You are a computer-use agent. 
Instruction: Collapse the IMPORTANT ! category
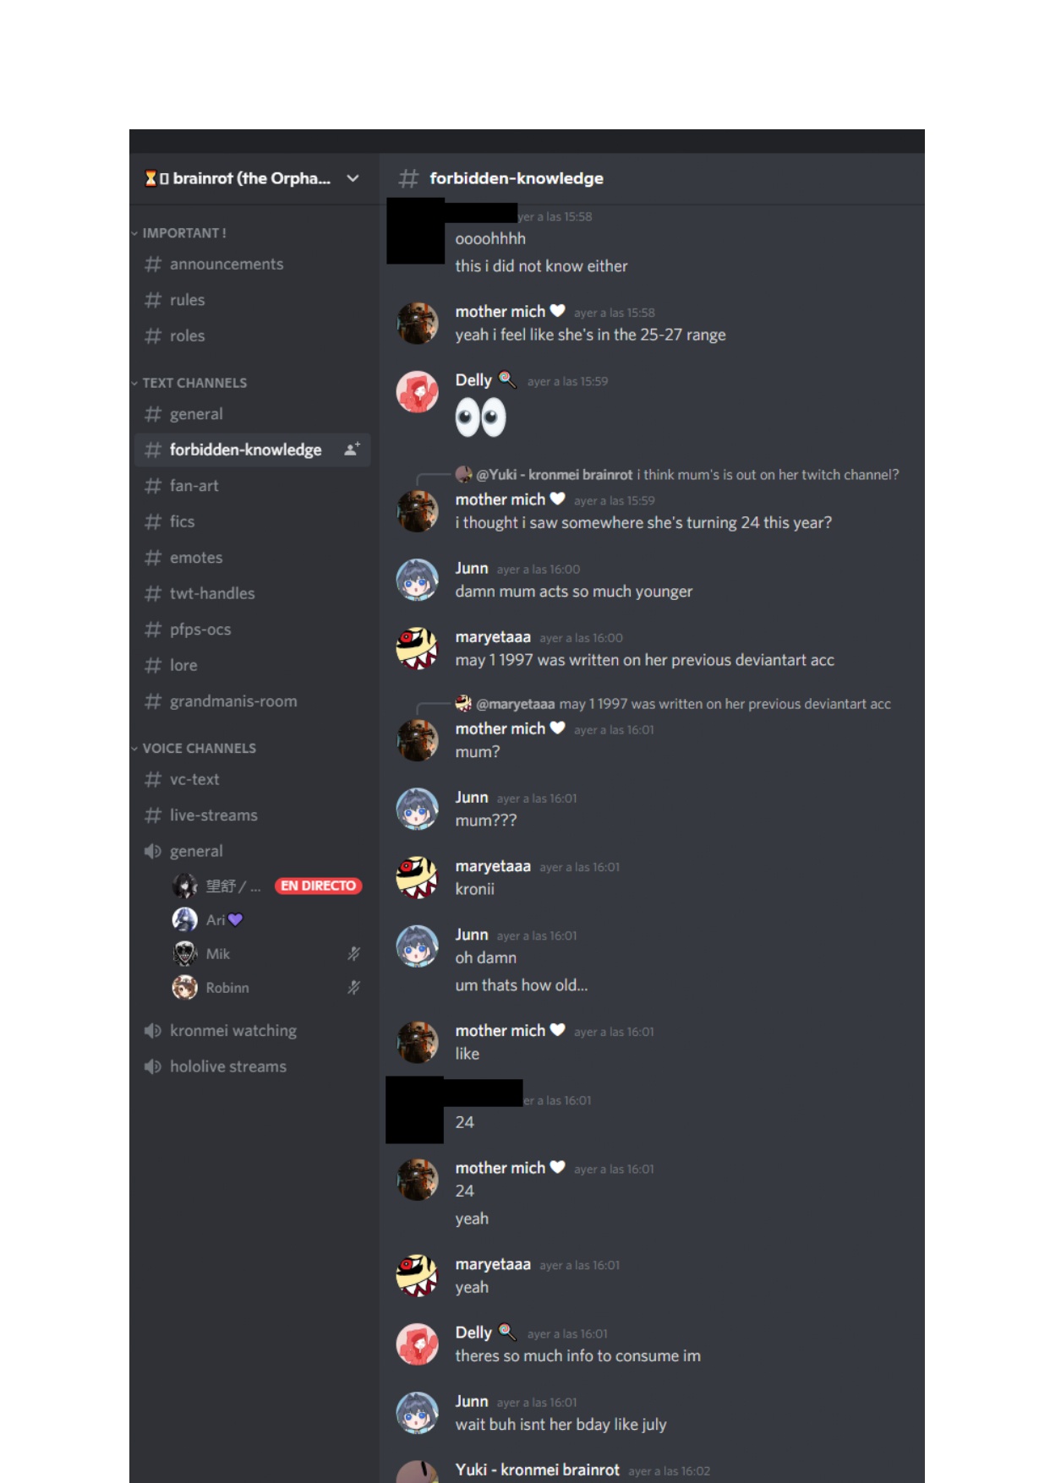[179, 233]
